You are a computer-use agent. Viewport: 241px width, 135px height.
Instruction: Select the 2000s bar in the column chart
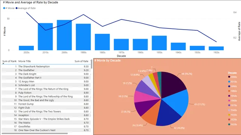pos(64,35)
